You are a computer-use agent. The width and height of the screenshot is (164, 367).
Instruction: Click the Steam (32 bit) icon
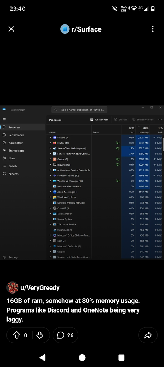coord(55,230)
